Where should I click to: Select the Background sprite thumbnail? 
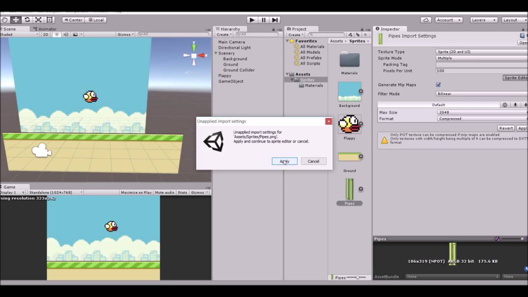tap(349, 92)
